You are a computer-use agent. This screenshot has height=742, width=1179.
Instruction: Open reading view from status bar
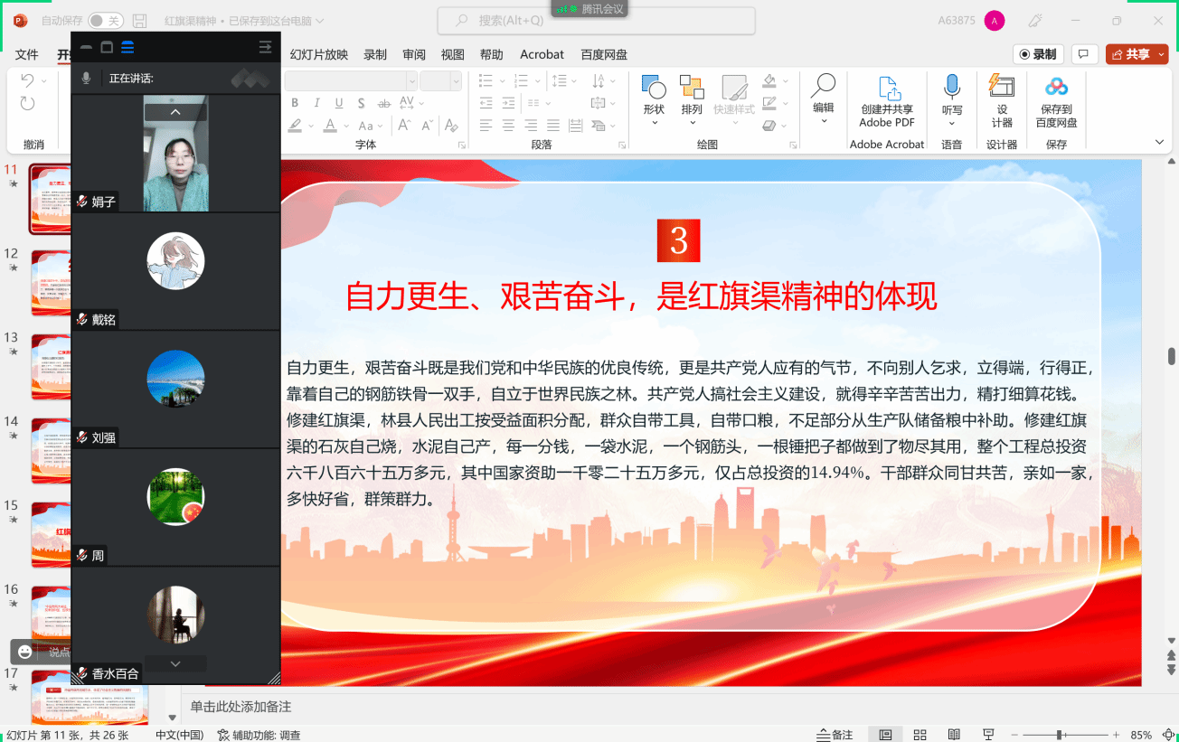click(954, 735)
